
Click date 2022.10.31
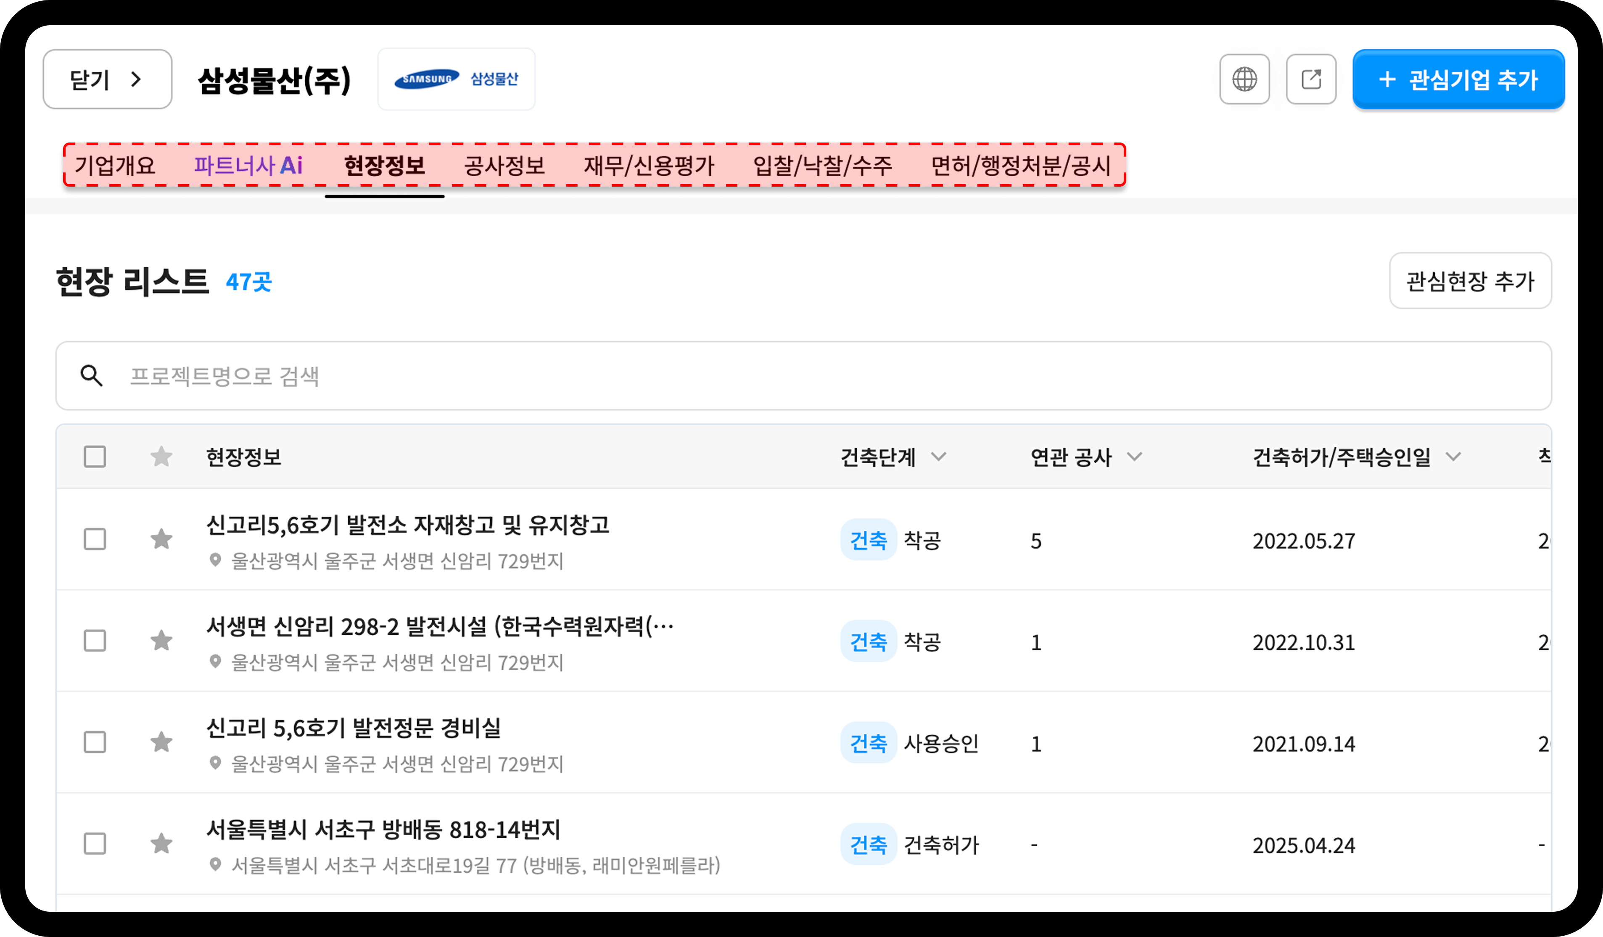(x=1304, y=642)
